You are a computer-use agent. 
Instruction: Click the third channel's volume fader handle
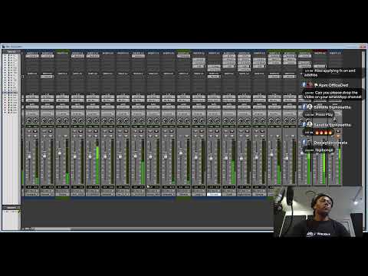click(60, 153)
